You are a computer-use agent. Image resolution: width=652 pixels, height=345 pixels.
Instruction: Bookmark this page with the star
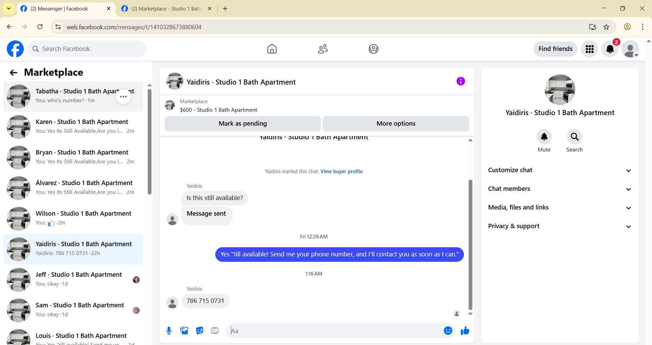(x=606, y=27)
